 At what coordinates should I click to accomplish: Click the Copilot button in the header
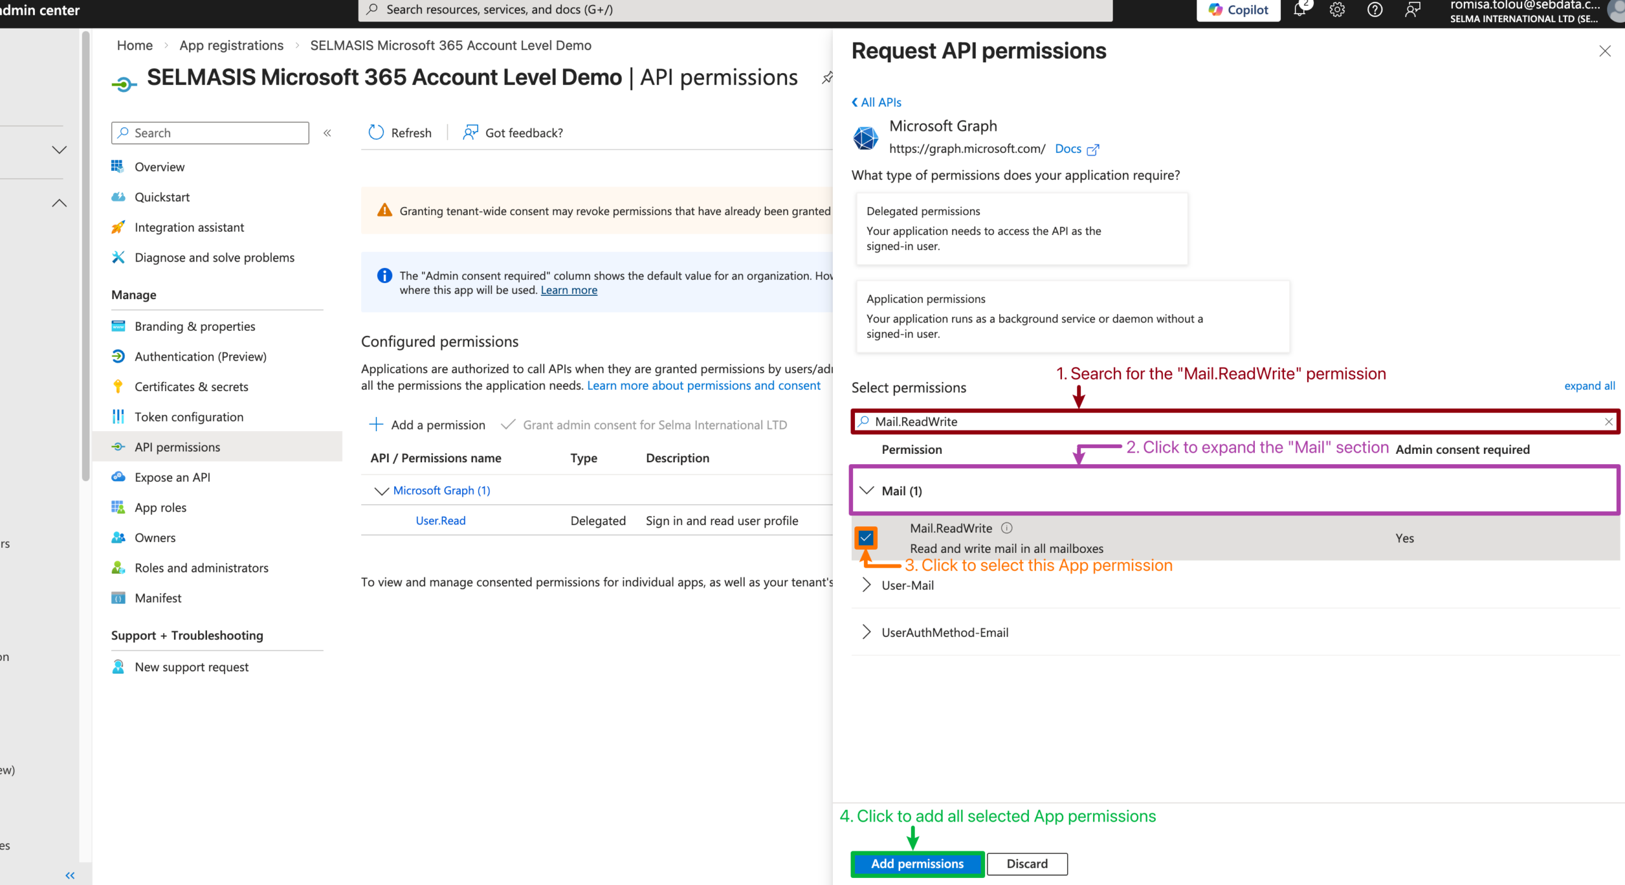click(x=1238, y=10)
